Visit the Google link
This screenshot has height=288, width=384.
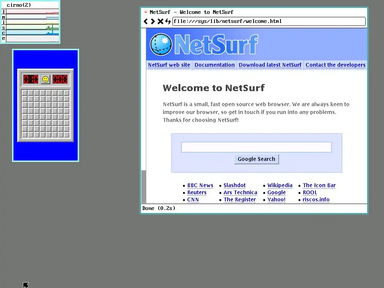[276, 192]
